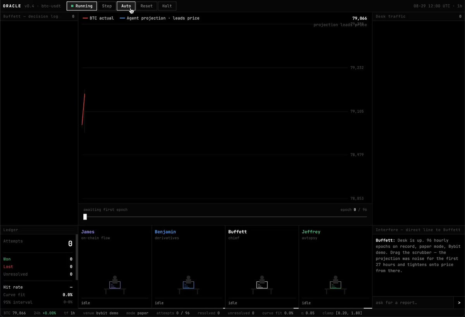This screenshot has height=317, width=465.
Task: Enable Auto playback mode
Action: (126, 6)
